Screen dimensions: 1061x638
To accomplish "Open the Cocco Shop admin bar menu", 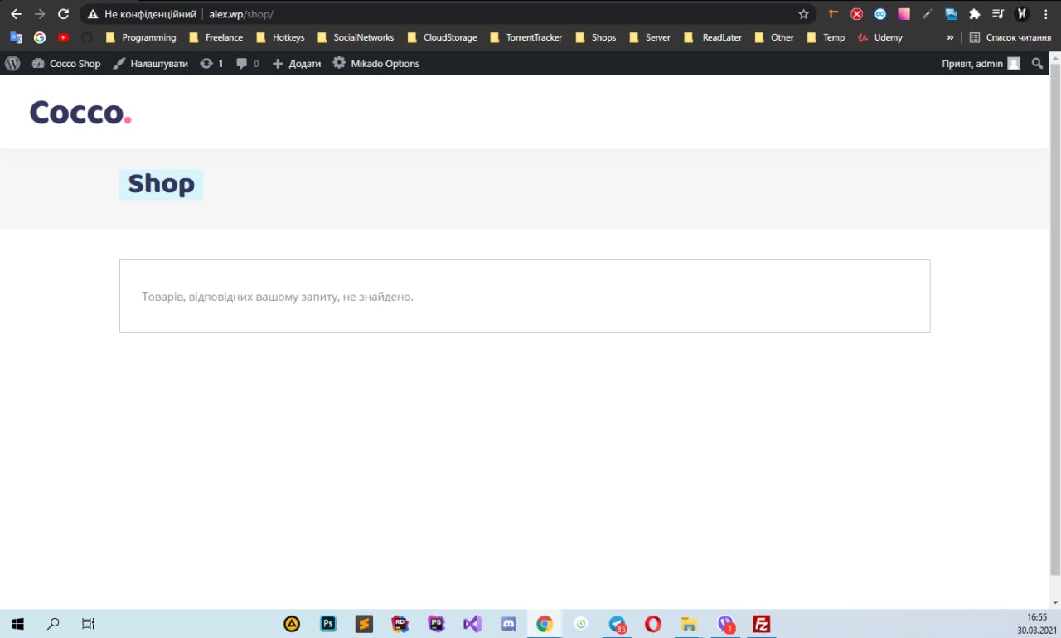I will [x=66, y=63].
